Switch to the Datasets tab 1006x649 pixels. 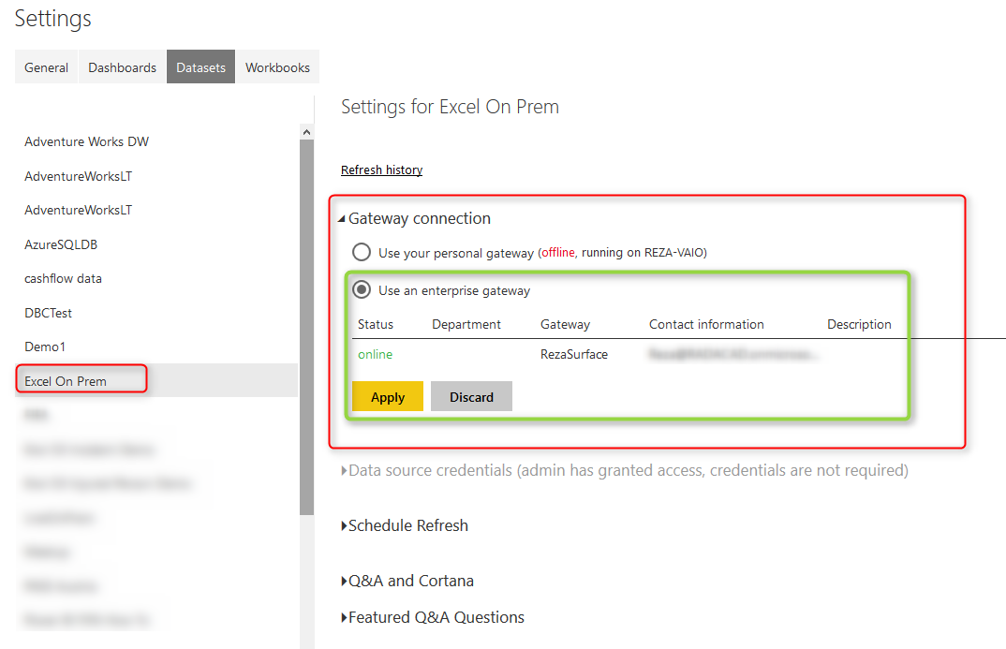(200, 66)
